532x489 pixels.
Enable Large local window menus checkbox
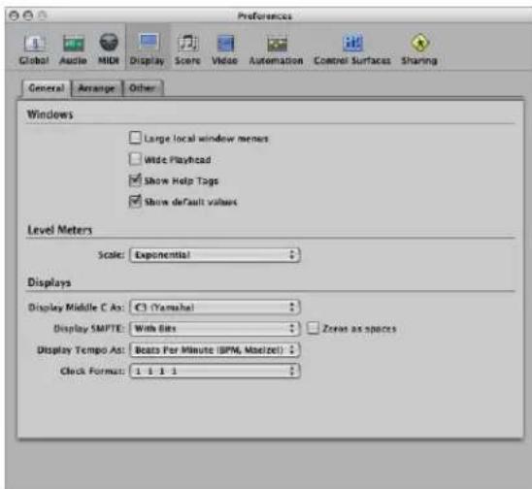(135, 138)
